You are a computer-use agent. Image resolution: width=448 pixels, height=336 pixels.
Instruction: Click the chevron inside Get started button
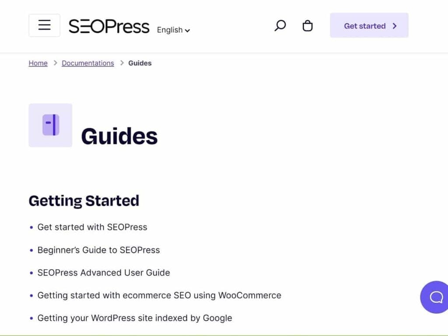pos(393,26)
